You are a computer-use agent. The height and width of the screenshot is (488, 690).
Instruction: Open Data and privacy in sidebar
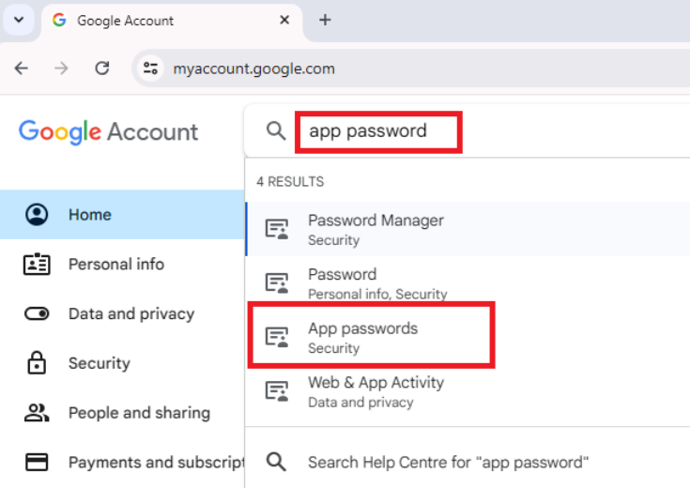[122, 313]
